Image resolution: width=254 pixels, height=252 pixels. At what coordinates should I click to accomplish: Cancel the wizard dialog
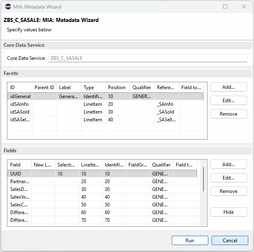tap(230, 241)
